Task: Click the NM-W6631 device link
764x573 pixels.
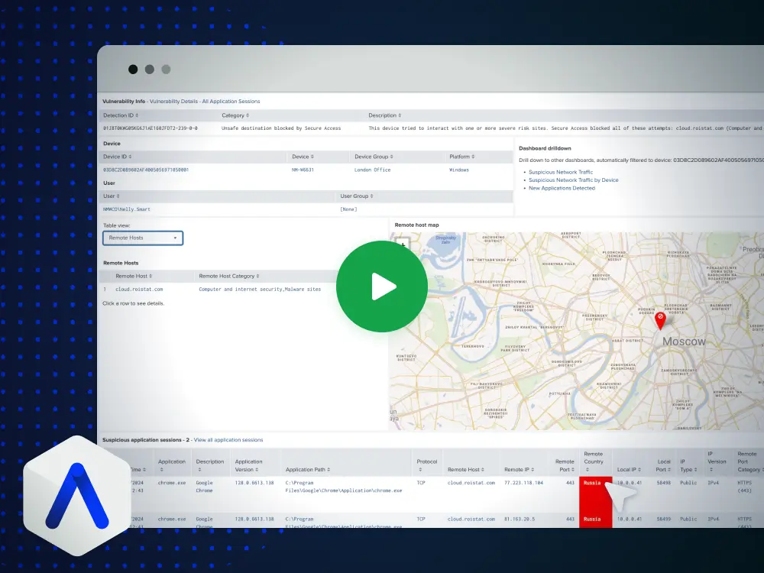Action: click(x=303, y=170)
